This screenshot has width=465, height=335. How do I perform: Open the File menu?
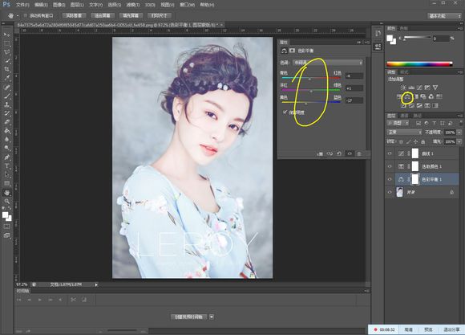(22, 5)
